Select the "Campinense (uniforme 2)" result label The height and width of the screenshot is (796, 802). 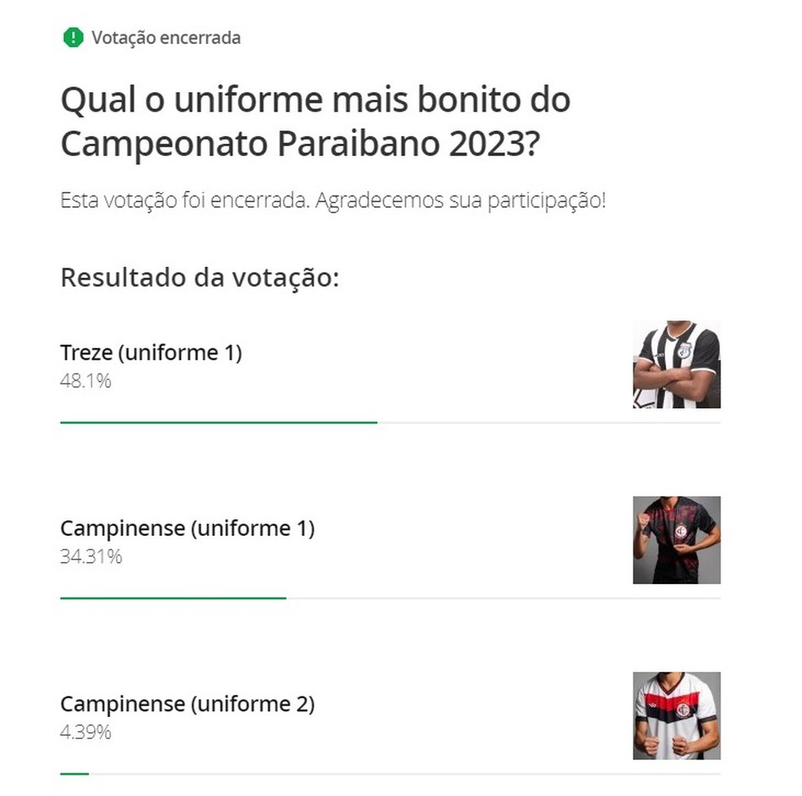click(x=187, y=703)
